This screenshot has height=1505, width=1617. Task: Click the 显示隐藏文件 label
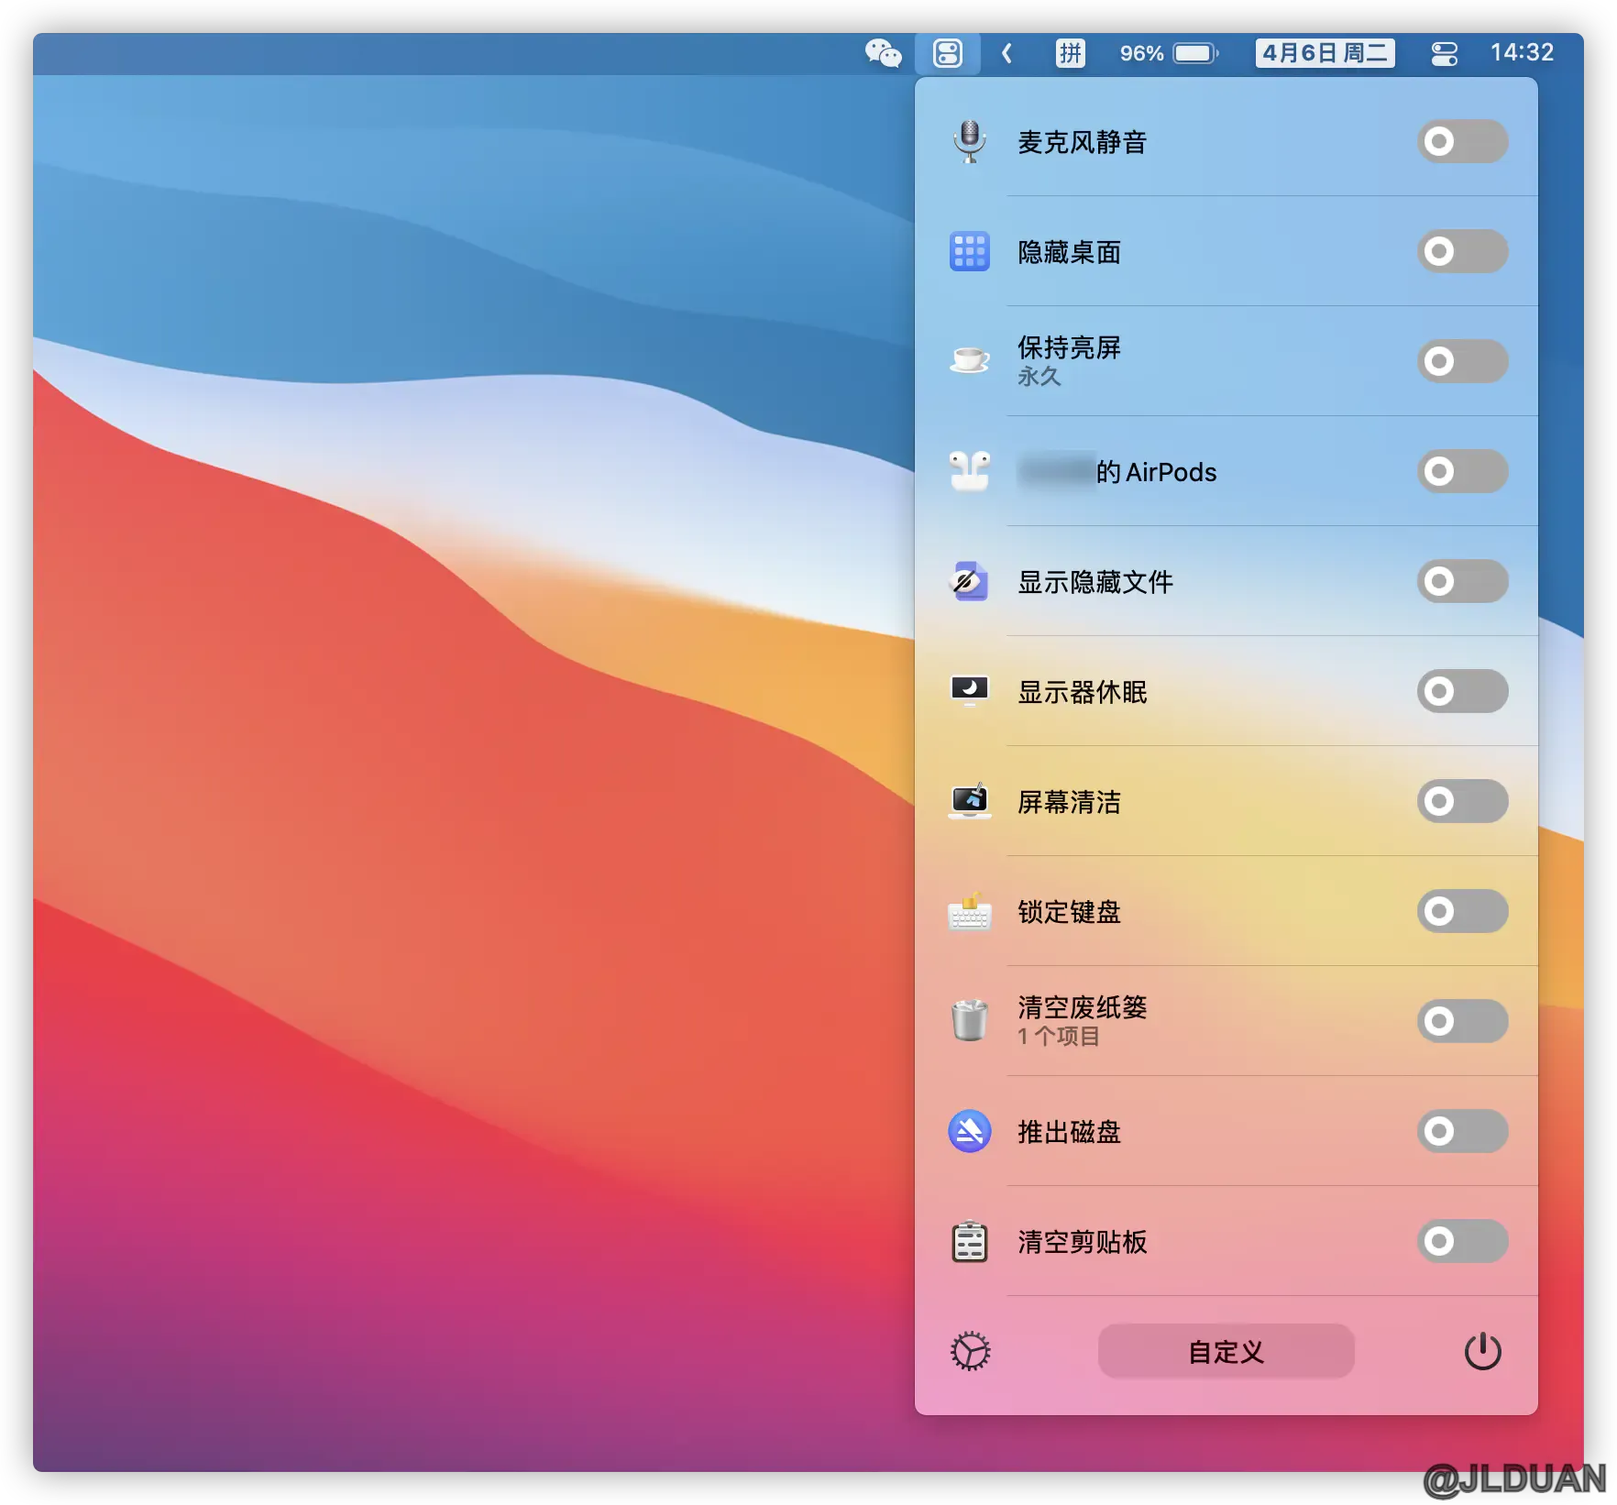click(x=1094, y=582)
